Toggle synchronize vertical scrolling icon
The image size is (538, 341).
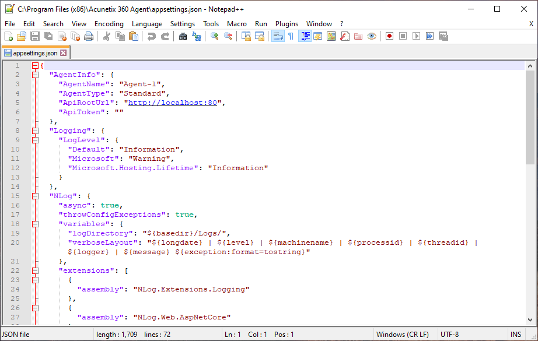click(x=246, y=36)
